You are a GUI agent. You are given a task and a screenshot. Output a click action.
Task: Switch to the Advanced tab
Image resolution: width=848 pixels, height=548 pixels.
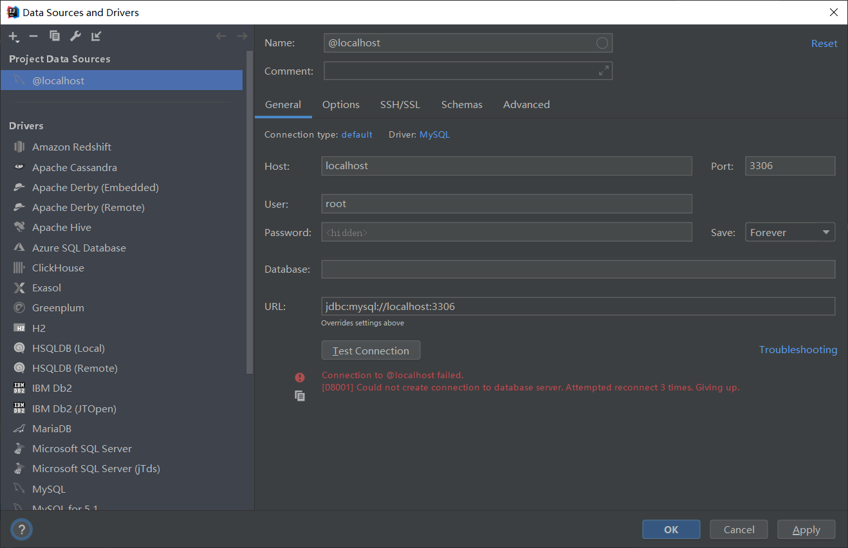click(x=526, y=104)
